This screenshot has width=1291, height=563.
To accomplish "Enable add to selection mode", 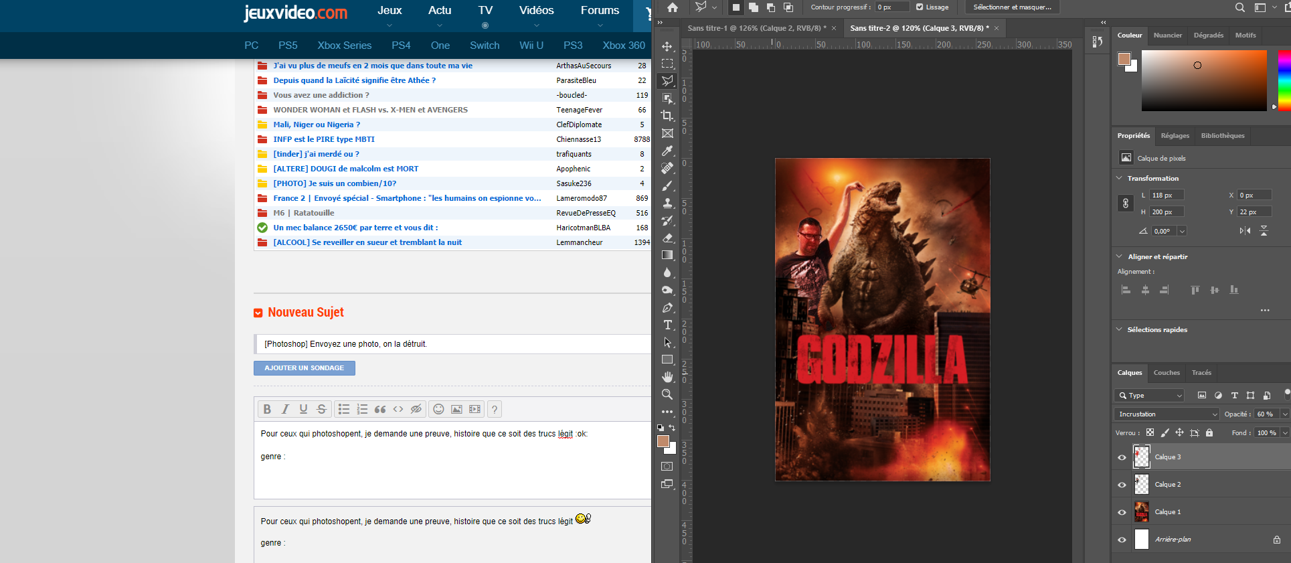I will [x=754, y=7].
